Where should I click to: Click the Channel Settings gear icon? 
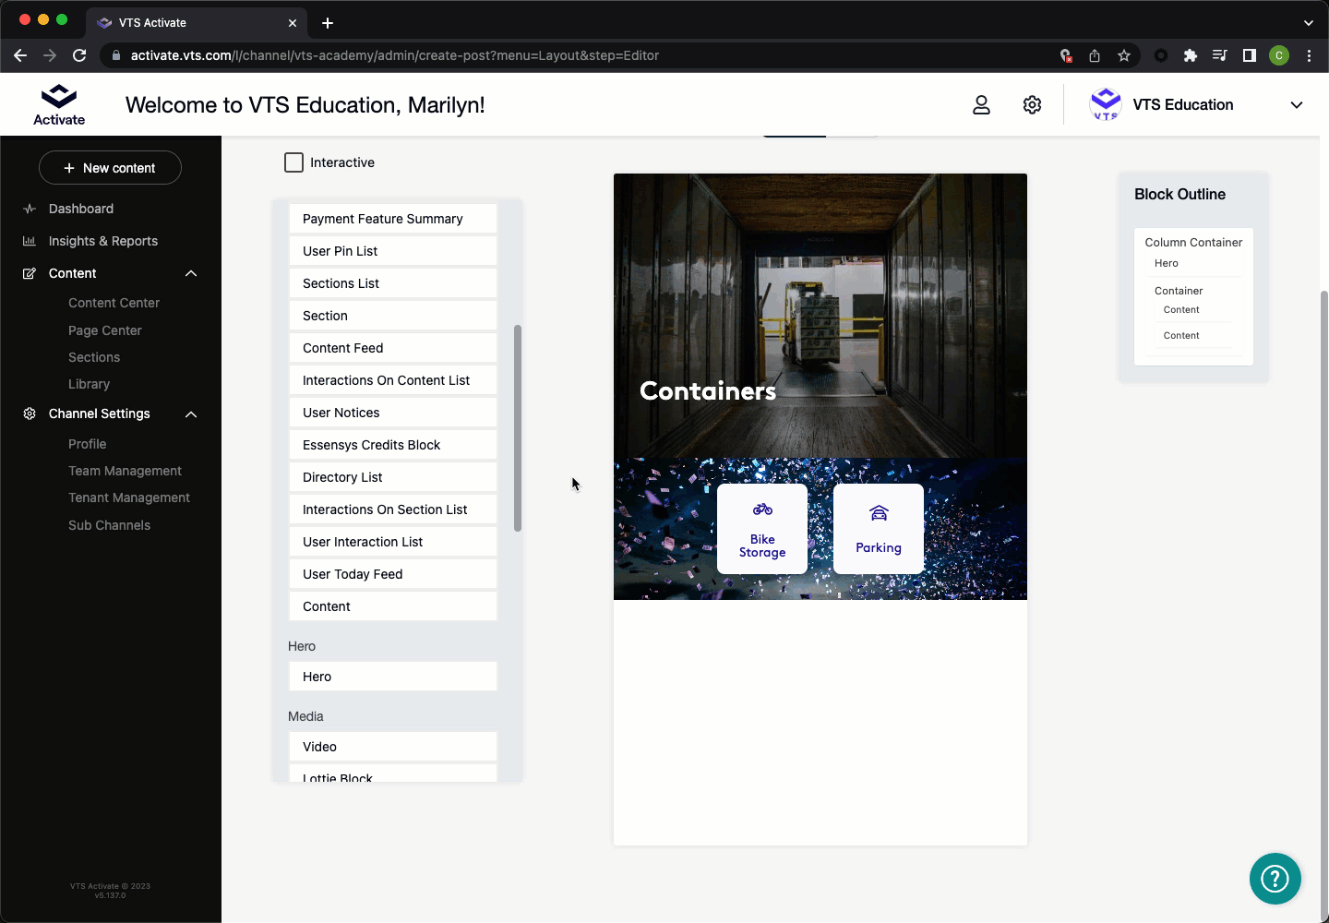[30, 414]
